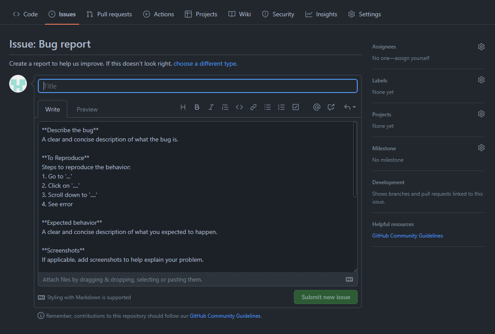
Task: Click the Development heading
Action: [388, 182]
